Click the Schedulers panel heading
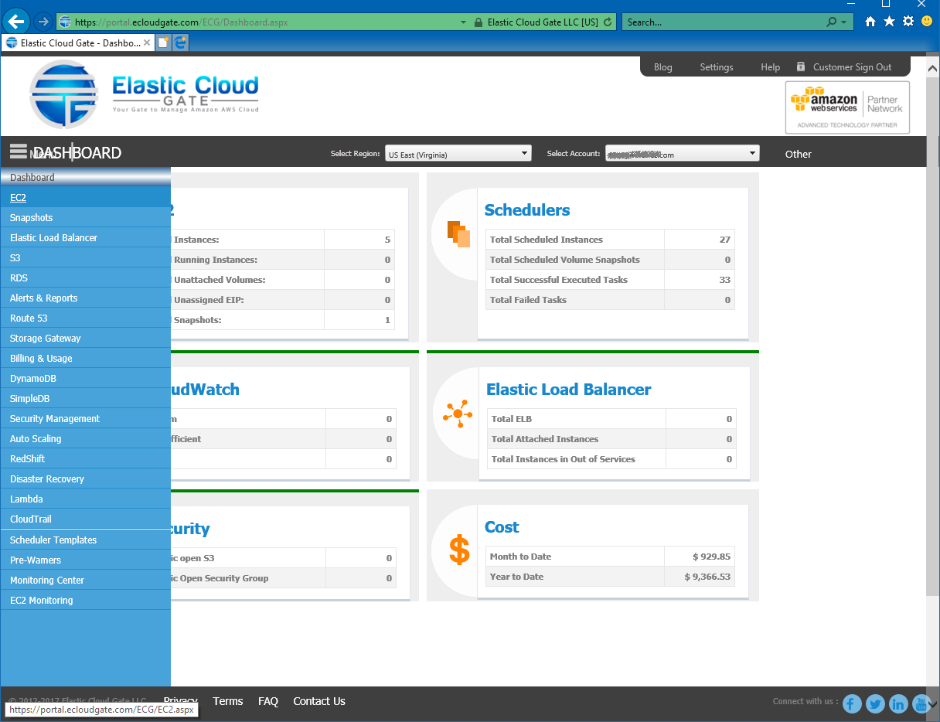940x722 pixels. pos(527,210)
